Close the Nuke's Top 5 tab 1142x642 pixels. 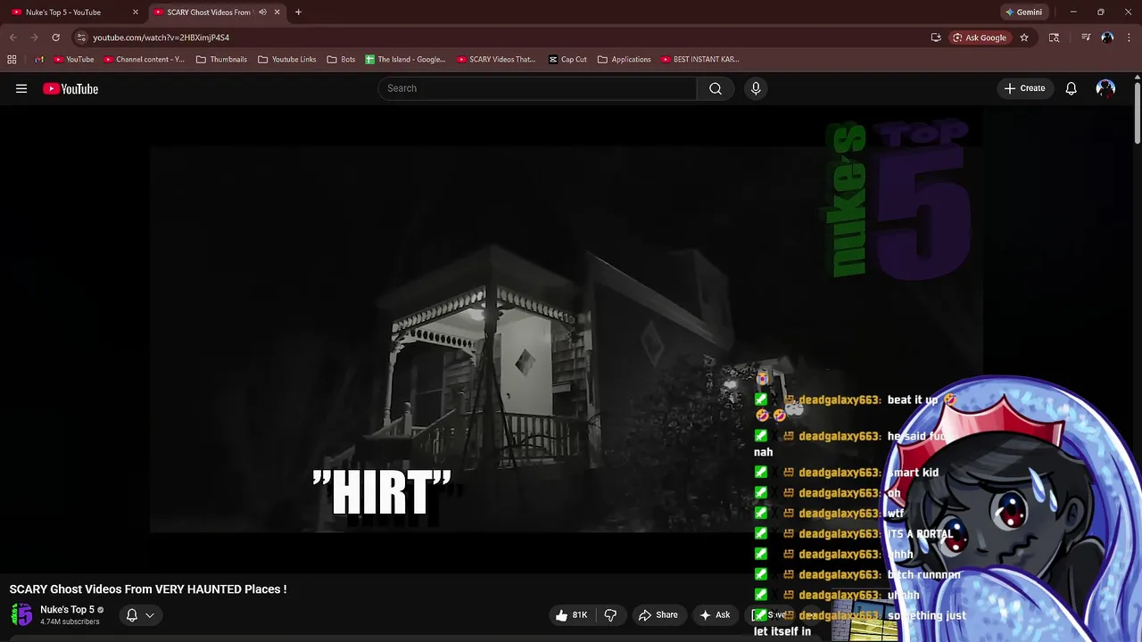136,12
